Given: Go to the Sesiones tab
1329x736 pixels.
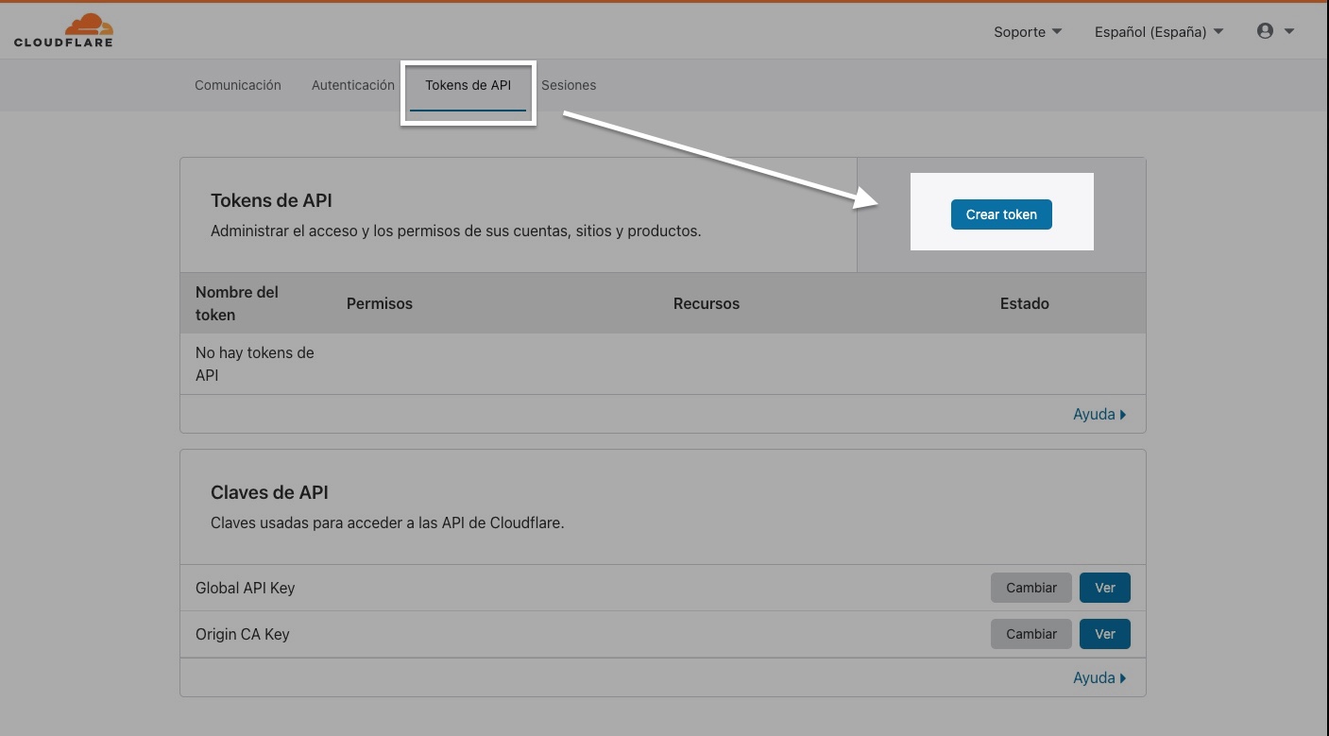Looking at the screenshot, I should tap(569, 85).
